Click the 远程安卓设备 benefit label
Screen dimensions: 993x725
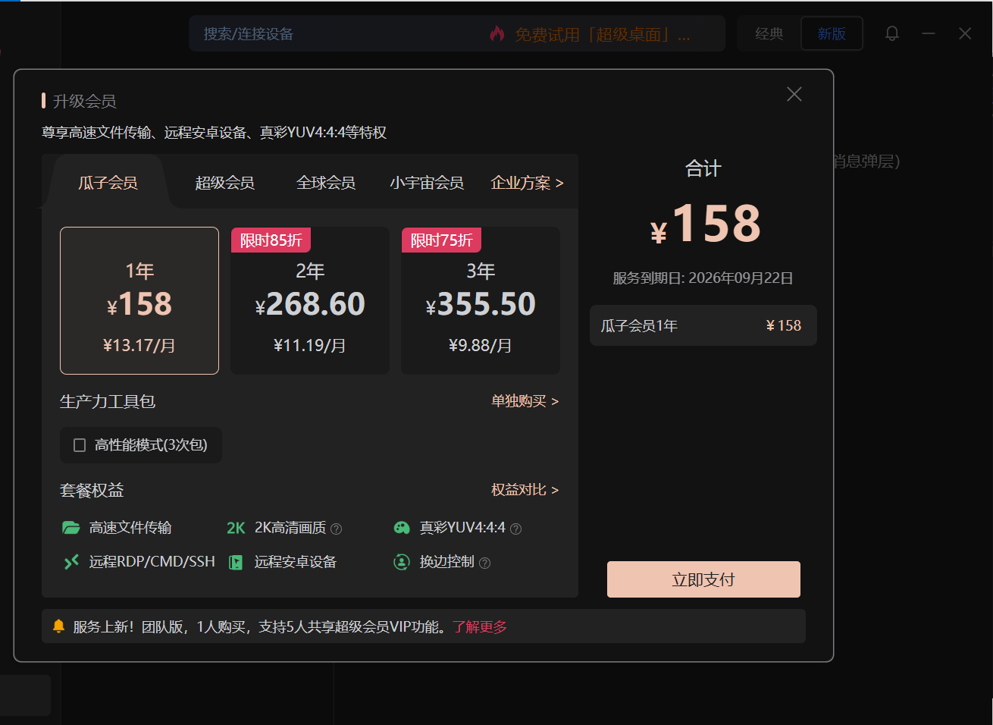pyautogui.click(x=296, y=562)
